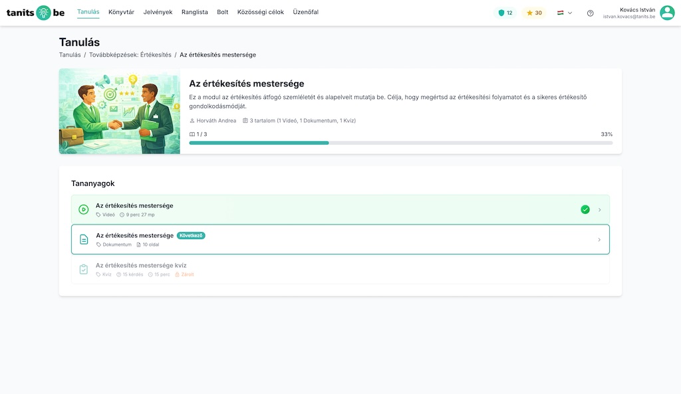
Task: Open the Közösségi célok menu item
Action: [260, 12]
